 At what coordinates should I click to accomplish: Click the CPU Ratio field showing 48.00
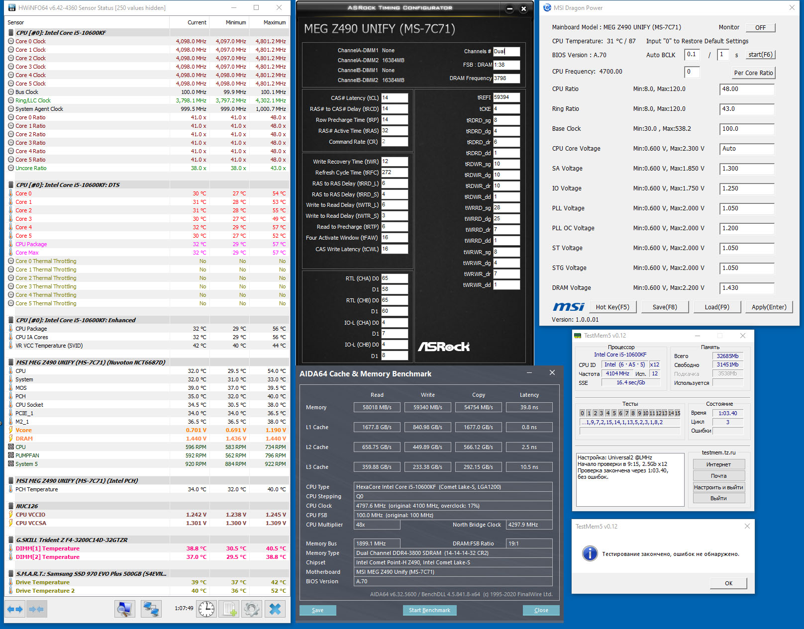tap(747, 90)
